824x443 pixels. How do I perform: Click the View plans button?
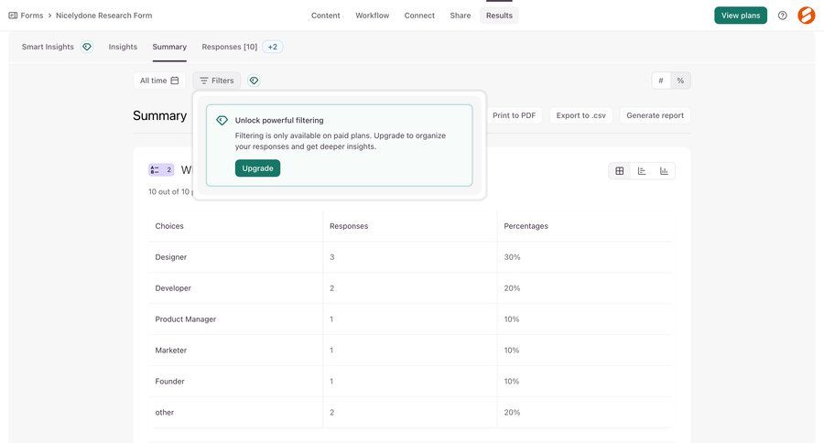pyautogui.click(x=741, y=16)
